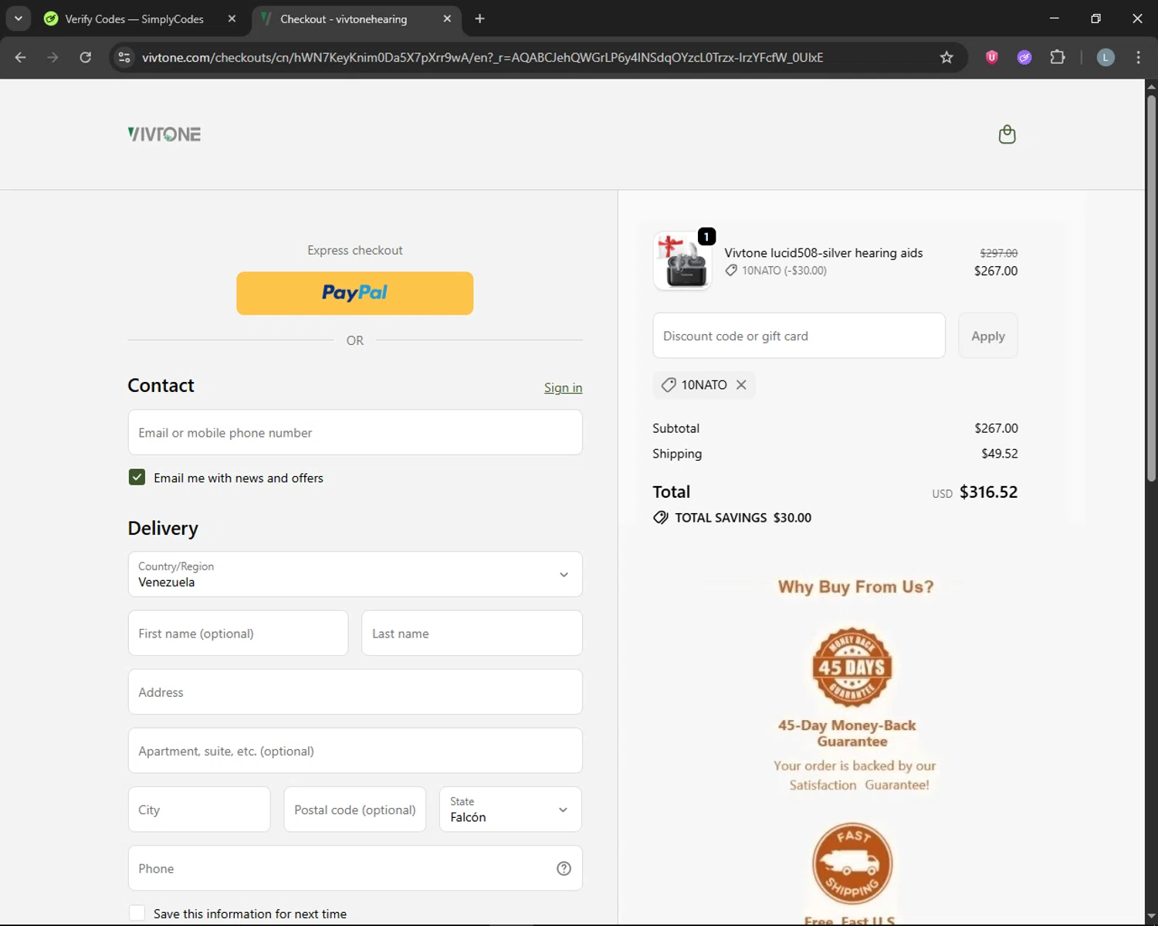Focus the Email or mobile phone number field
The image size is (1158, 926).
point(355,432)
